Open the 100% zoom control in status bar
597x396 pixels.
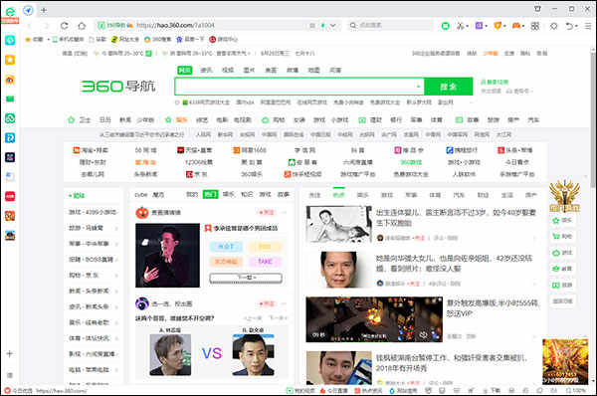(576, 391)
